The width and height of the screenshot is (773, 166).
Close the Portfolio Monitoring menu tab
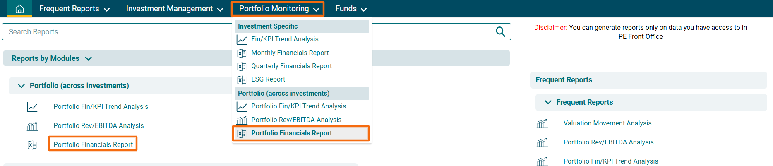tap(278, 9)
